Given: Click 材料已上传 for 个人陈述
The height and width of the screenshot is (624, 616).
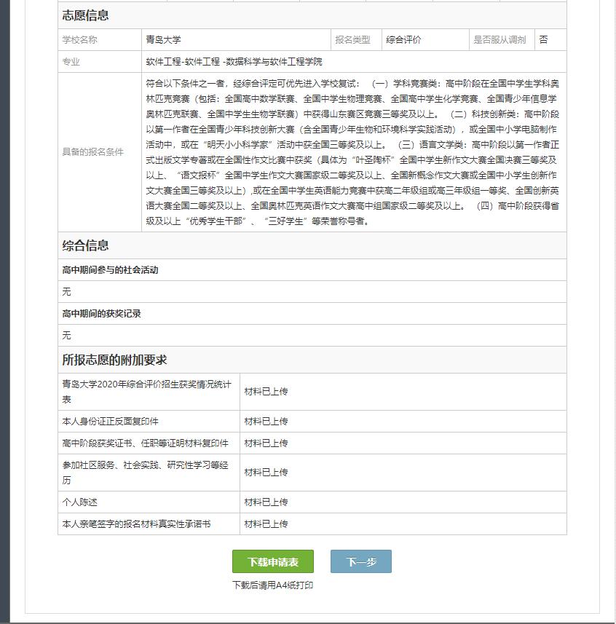Looking at the screenshot, I should coord(266,502).
